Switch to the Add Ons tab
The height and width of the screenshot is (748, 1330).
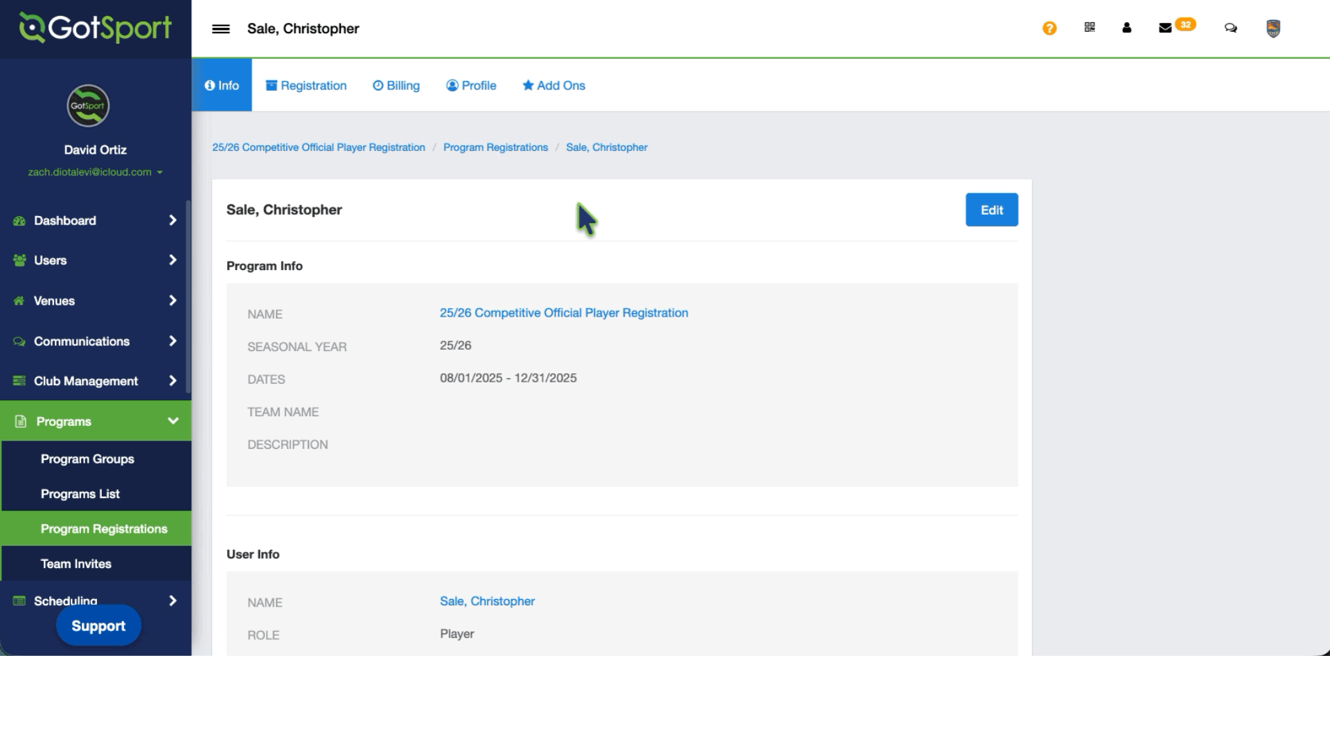click(x=553, y=85)
